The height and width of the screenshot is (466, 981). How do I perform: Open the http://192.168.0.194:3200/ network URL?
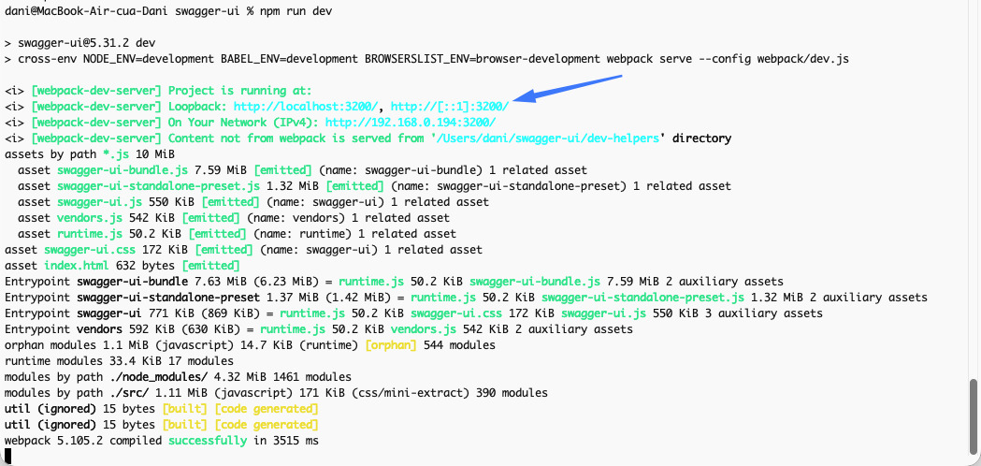[411, 123]
